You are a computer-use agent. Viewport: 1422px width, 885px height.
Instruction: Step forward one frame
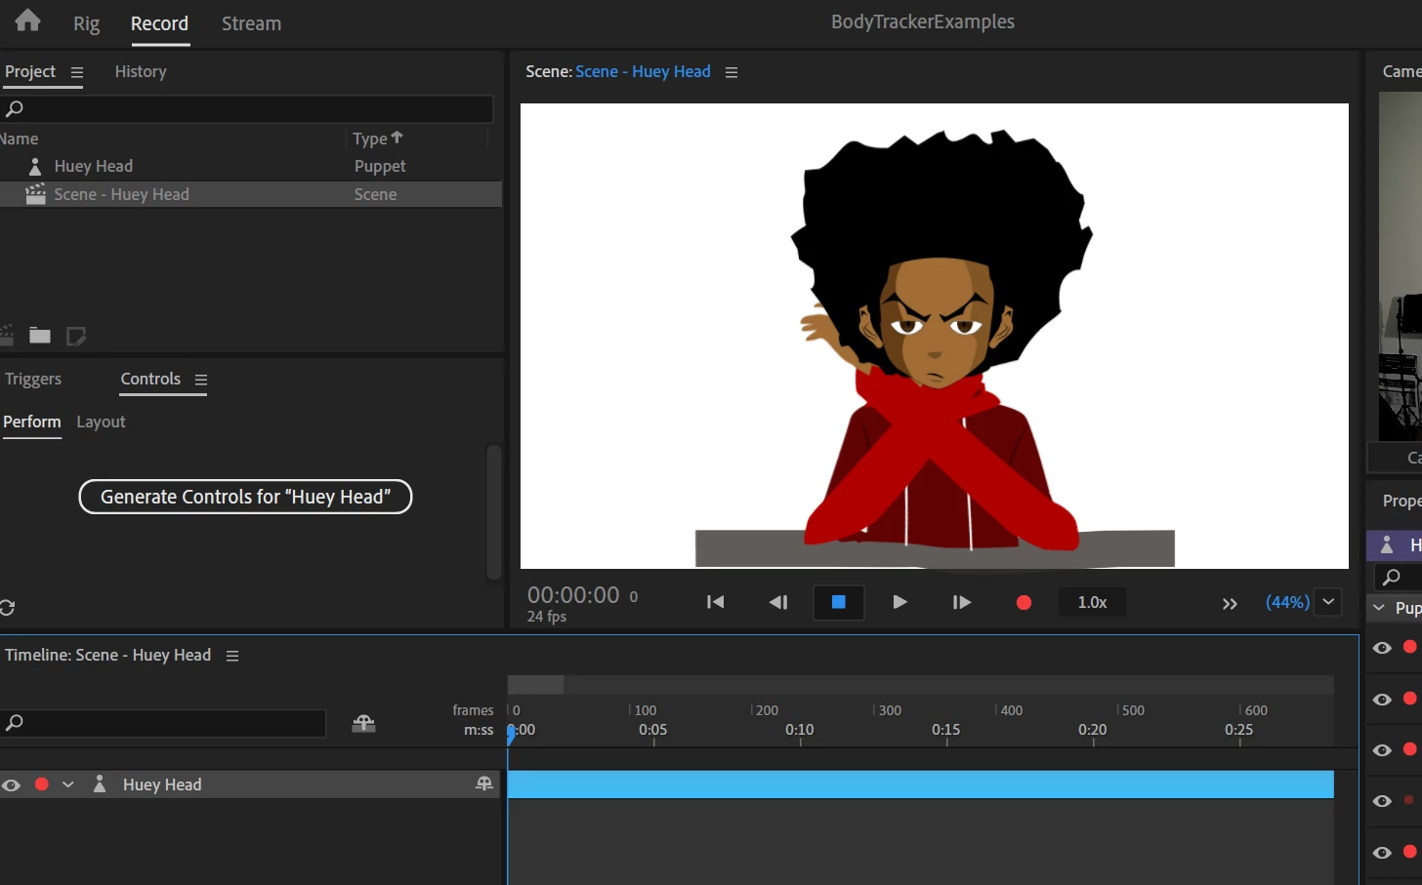point(962,602)
